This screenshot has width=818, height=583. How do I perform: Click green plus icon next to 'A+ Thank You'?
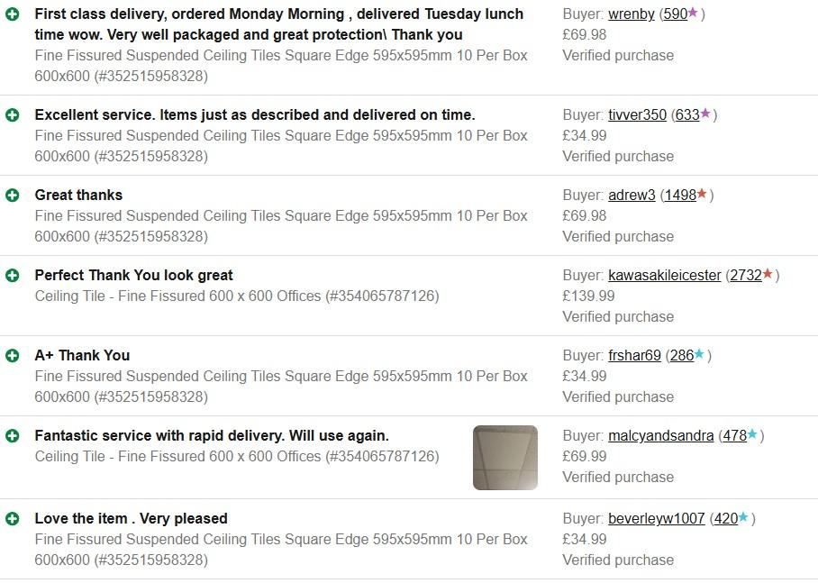[x=12, y=356]
